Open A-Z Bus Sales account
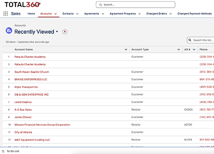214x154 pixels. [23, 110]
